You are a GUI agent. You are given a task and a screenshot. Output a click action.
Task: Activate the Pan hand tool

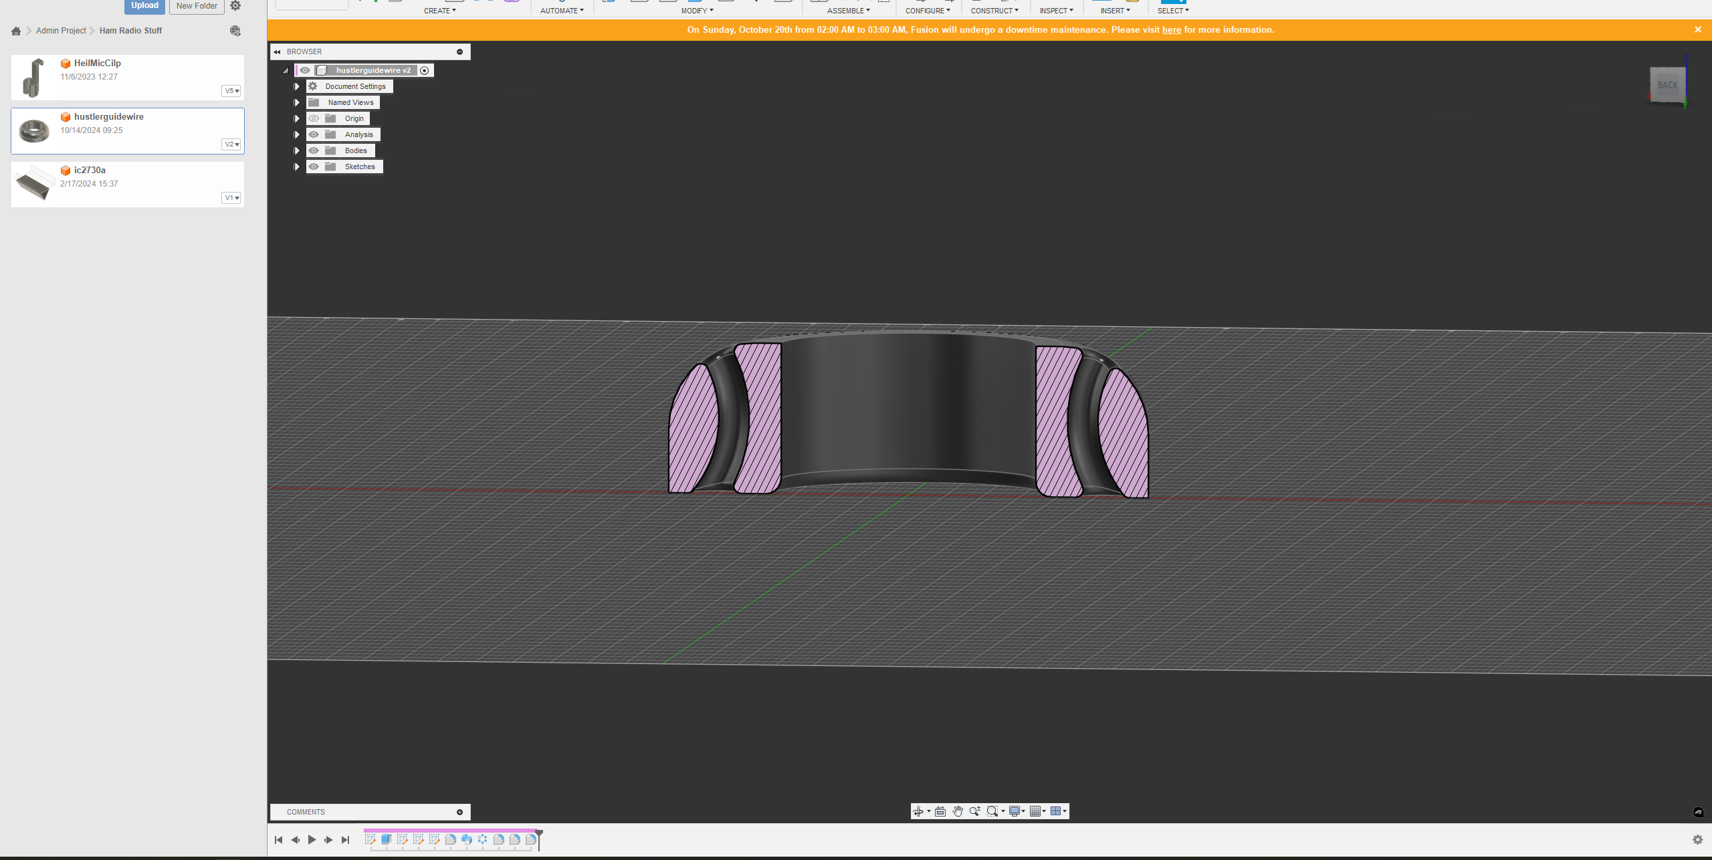point(958,811)
